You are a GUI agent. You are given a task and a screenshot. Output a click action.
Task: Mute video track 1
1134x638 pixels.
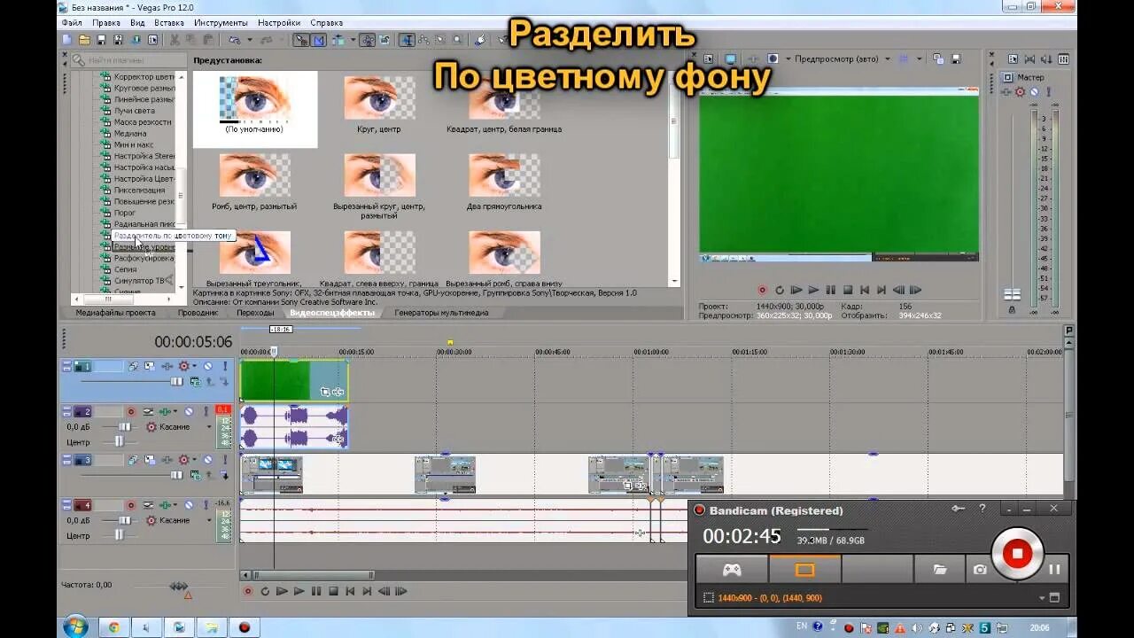[x=207, y=366]
